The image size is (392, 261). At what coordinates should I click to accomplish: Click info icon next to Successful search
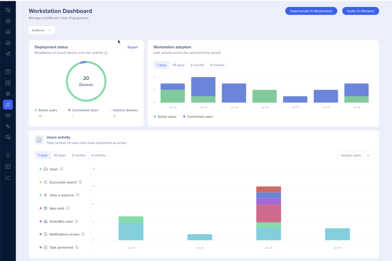80,182
